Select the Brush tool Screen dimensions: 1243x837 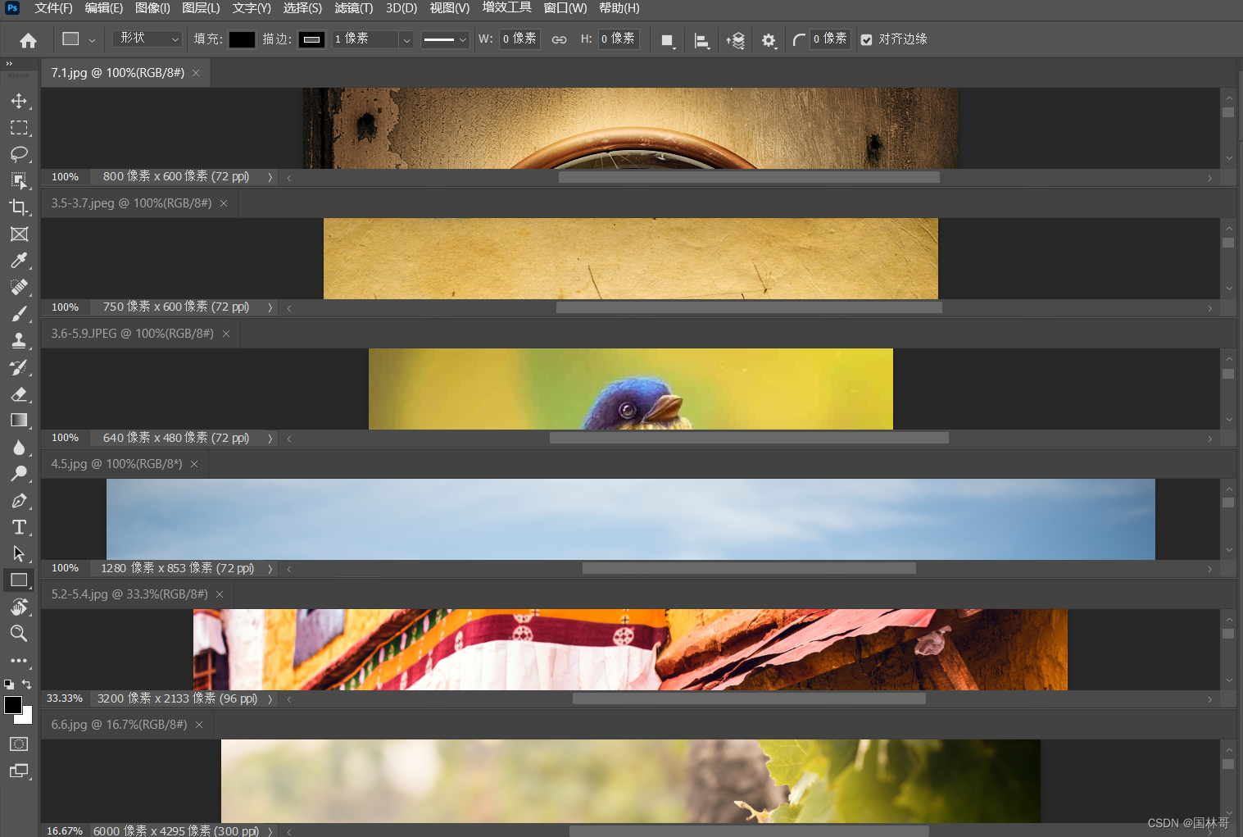coord(19,313)
